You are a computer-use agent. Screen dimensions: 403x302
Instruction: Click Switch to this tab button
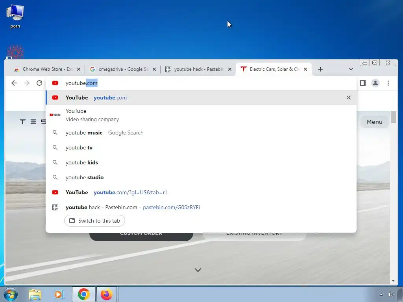click(94, 221)
